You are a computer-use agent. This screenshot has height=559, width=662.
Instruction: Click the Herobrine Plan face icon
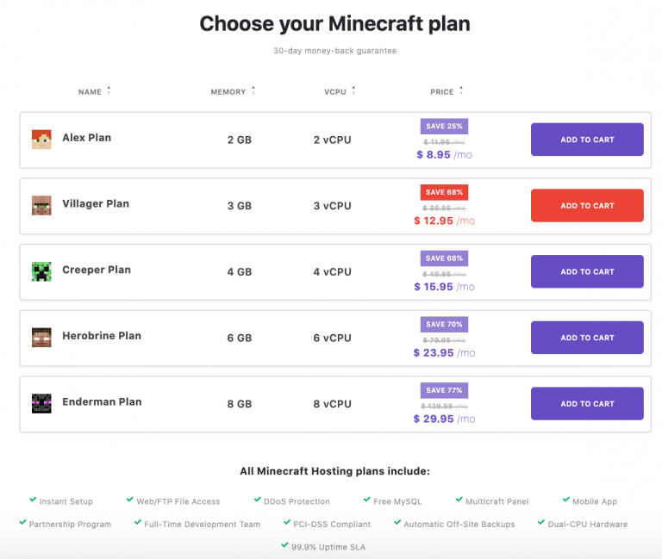(x=41, y=338)
